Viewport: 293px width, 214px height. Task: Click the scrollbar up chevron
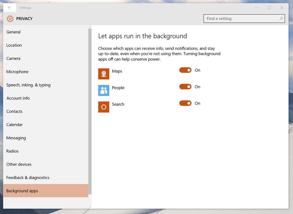pyautogui.click(x=90, y=27)
